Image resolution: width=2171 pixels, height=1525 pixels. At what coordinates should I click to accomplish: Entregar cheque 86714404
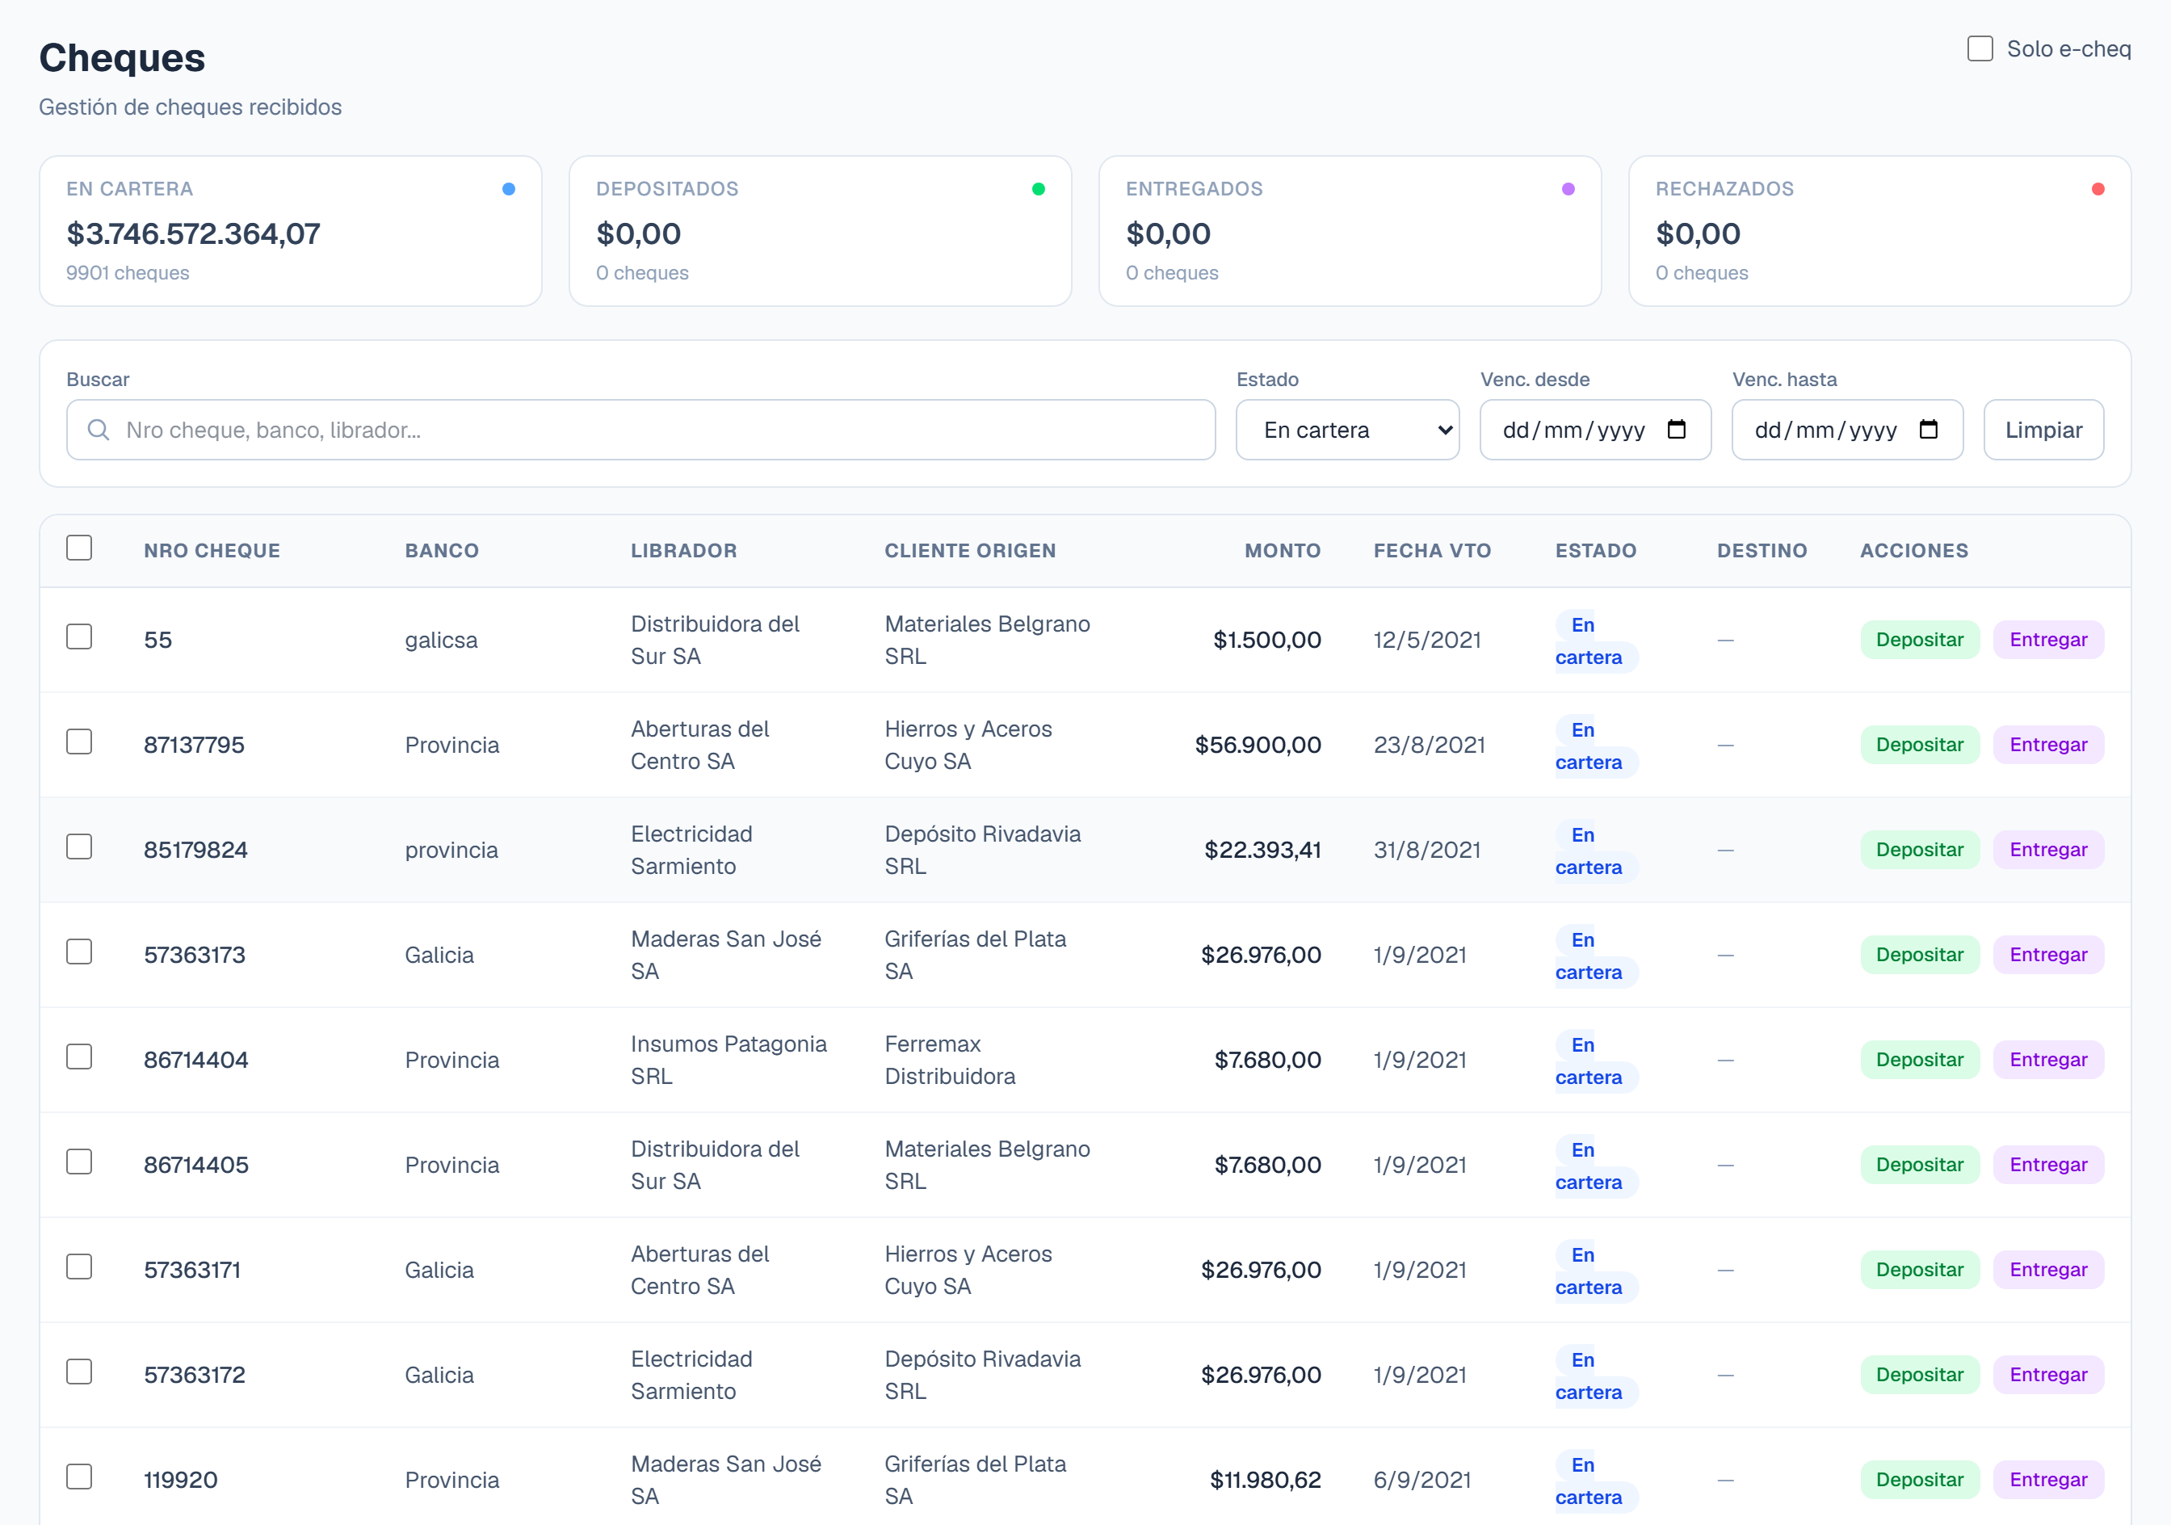(x=2048, y=1060)
